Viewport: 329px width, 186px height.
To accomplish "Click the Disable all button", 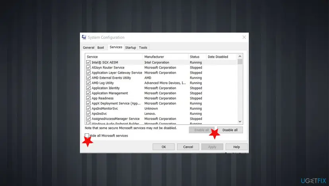I will (x=230, y=130).
